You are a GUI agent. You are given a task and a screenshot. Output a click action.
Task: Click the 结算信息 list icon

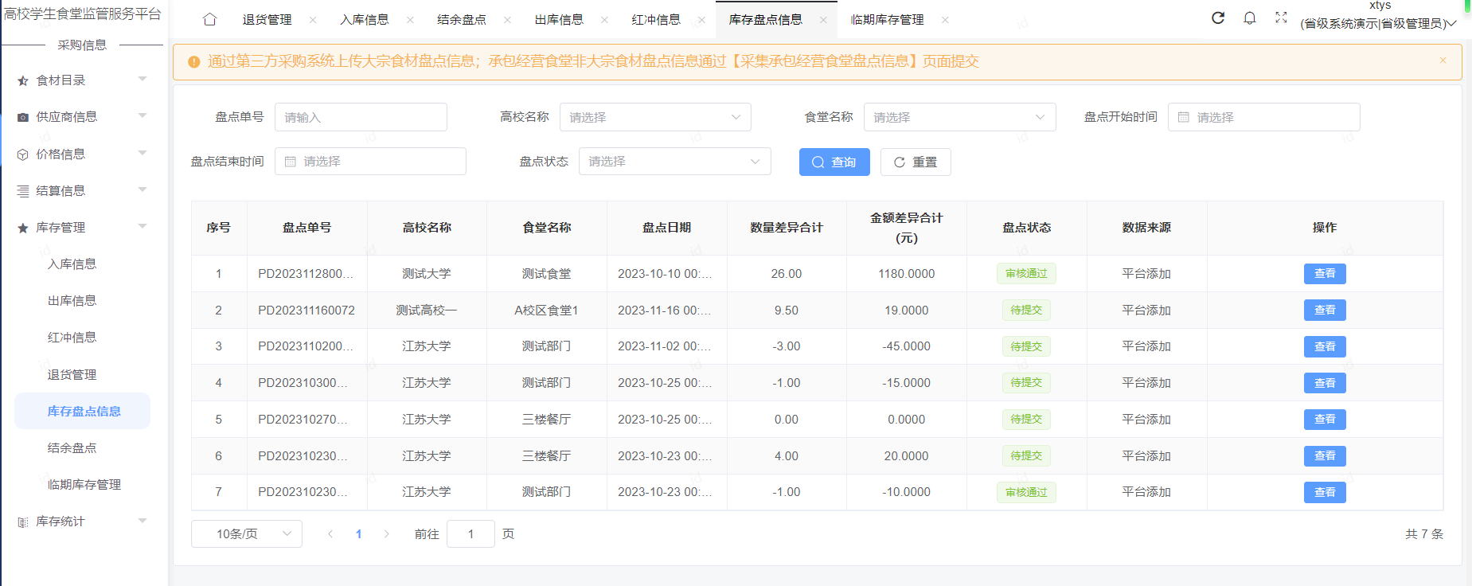point(23,191)
